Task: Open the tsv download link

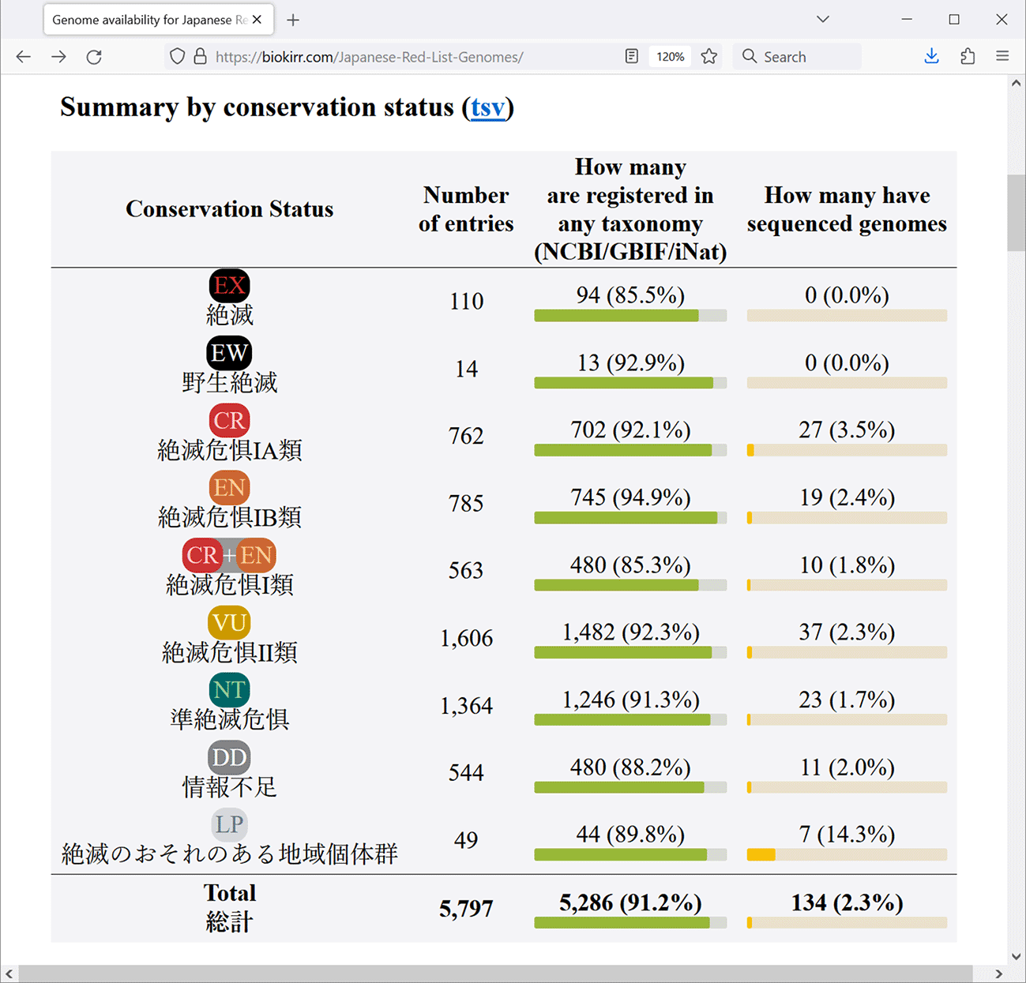Action: pyautogui.click(x=487, y=107)
